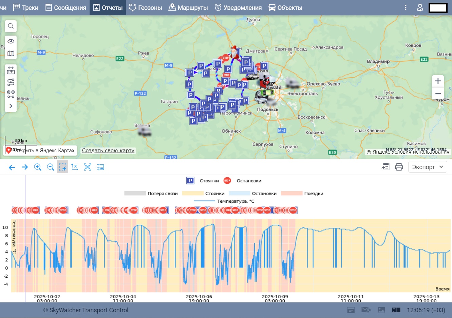Zoom out the chart with magnifier minus
The width and height of the screenshot is (452, 318).
point(51,167)
